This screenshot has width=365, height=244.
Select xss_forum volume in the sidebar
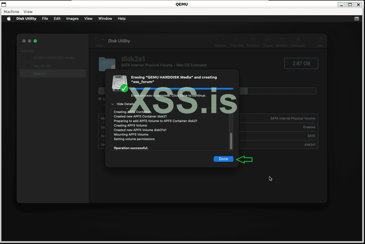pos(53,66)
